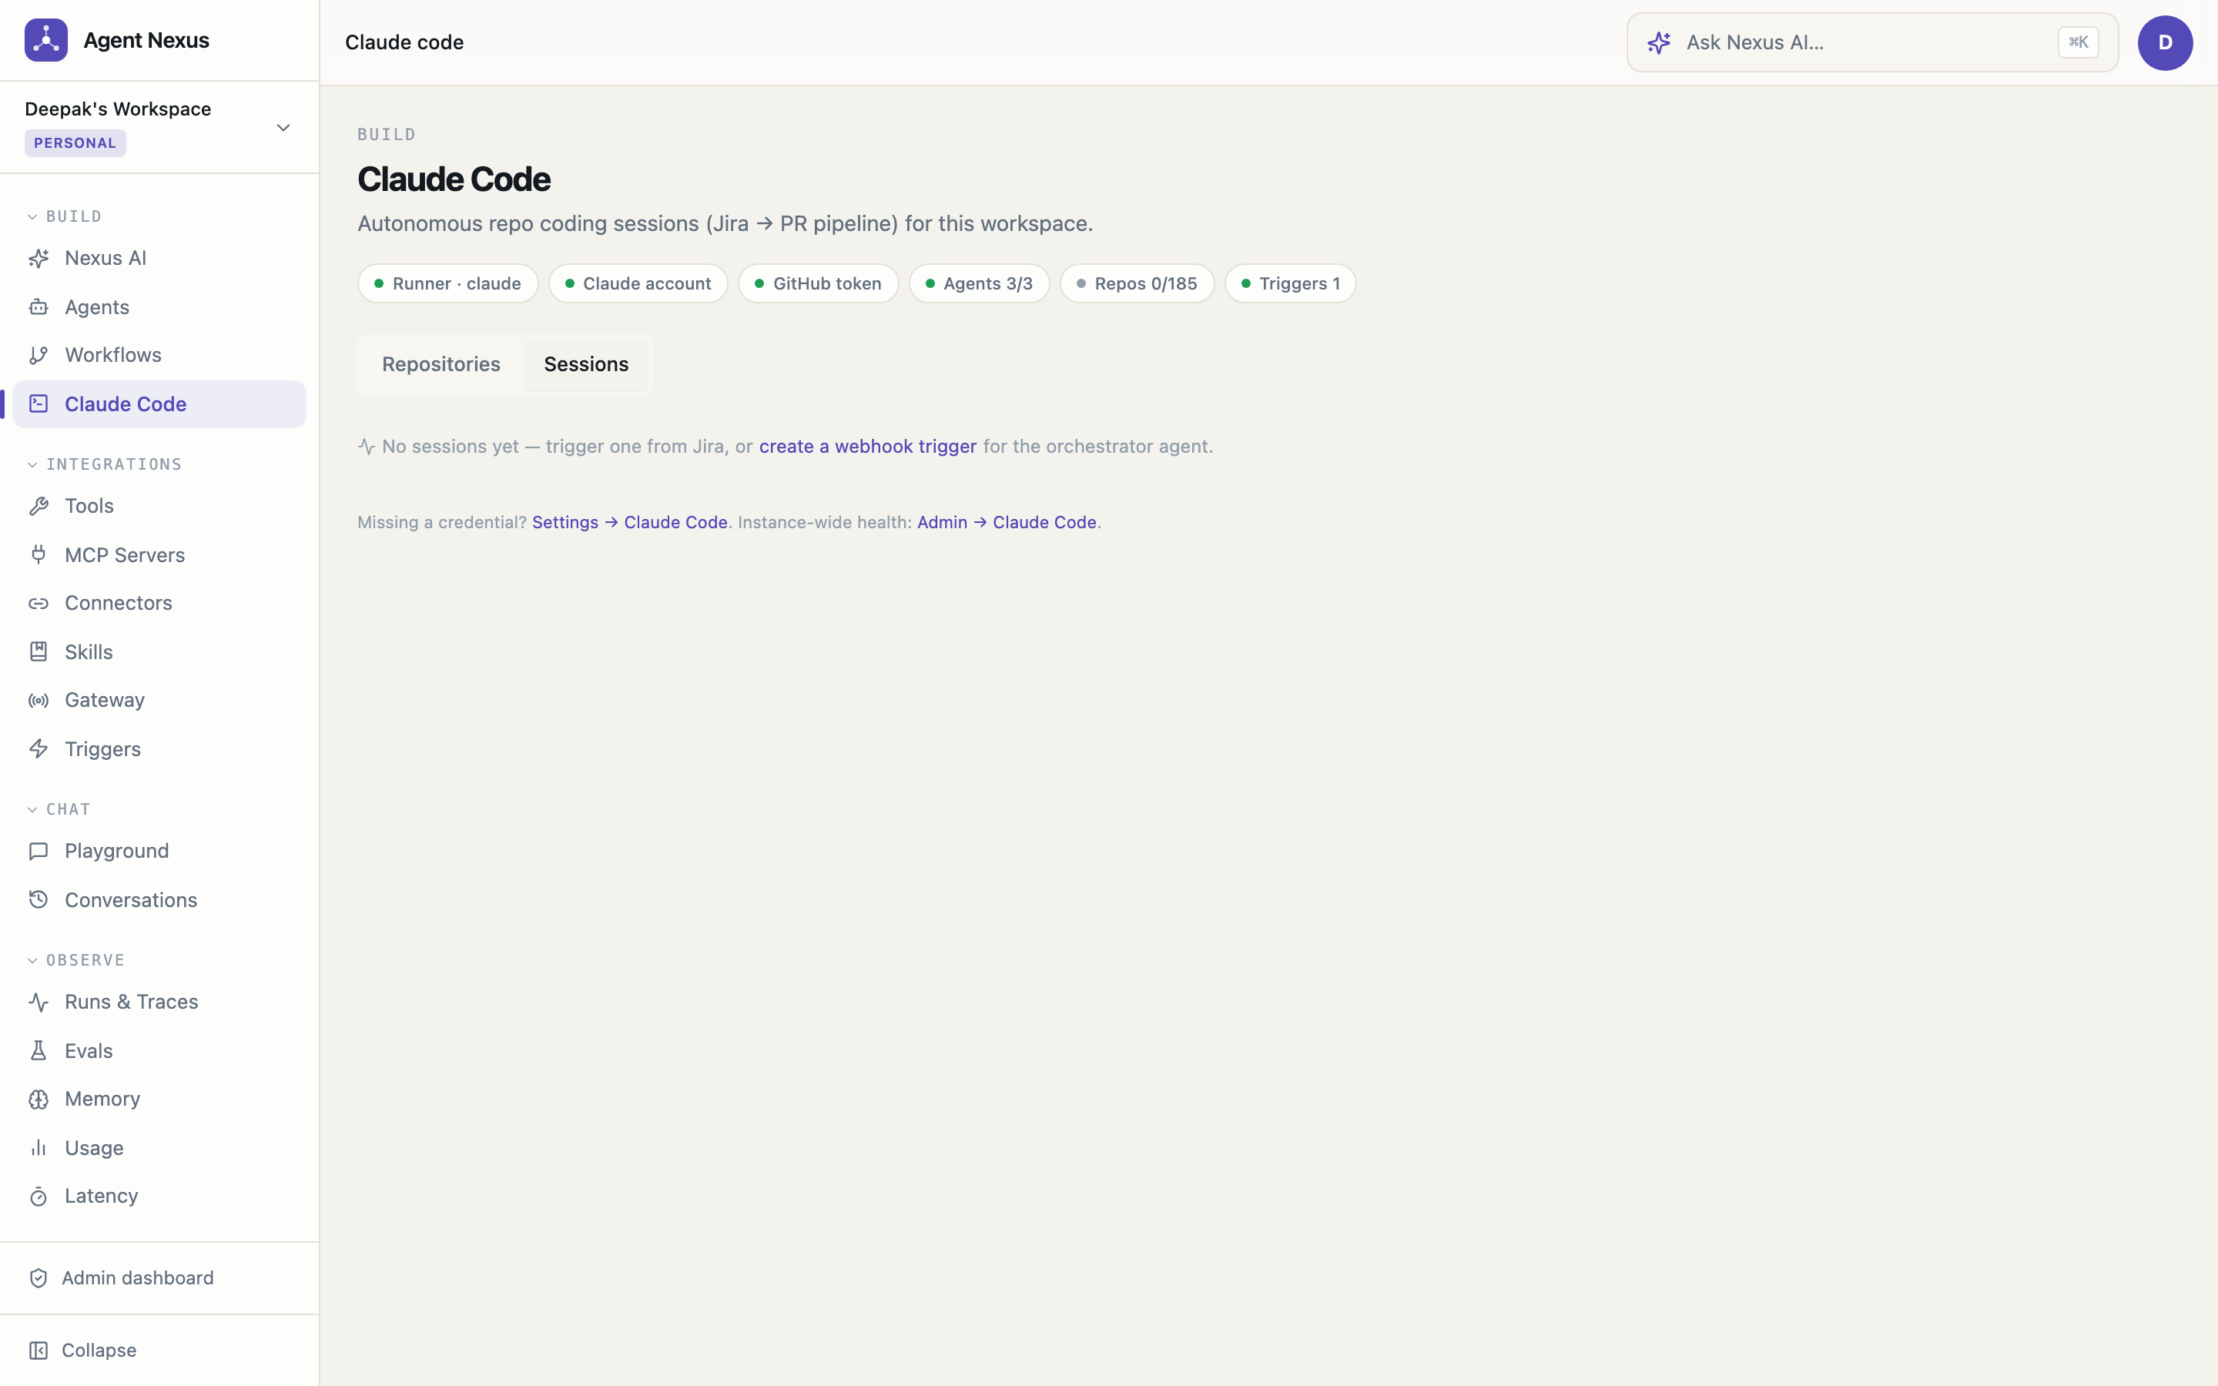Switch to the Repositories tab
This screenshot has height=1386, width=2218.
(441, 365)
